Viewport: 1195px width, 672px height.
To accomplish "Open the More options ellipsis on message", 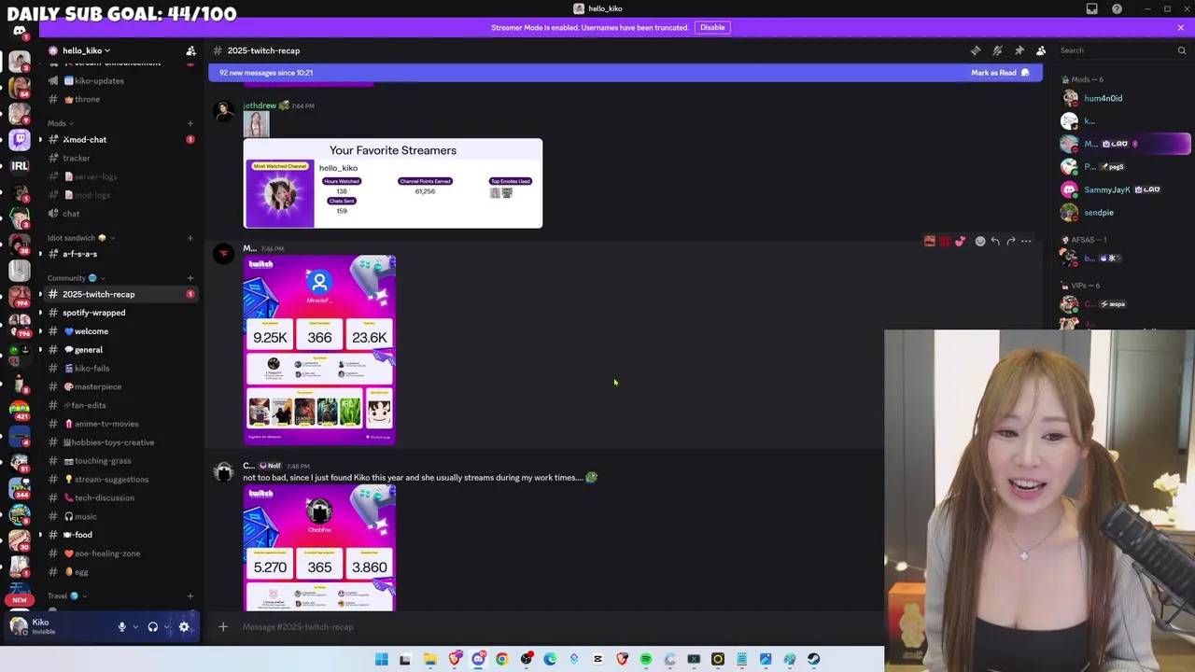I will (x=1026, y=242).
